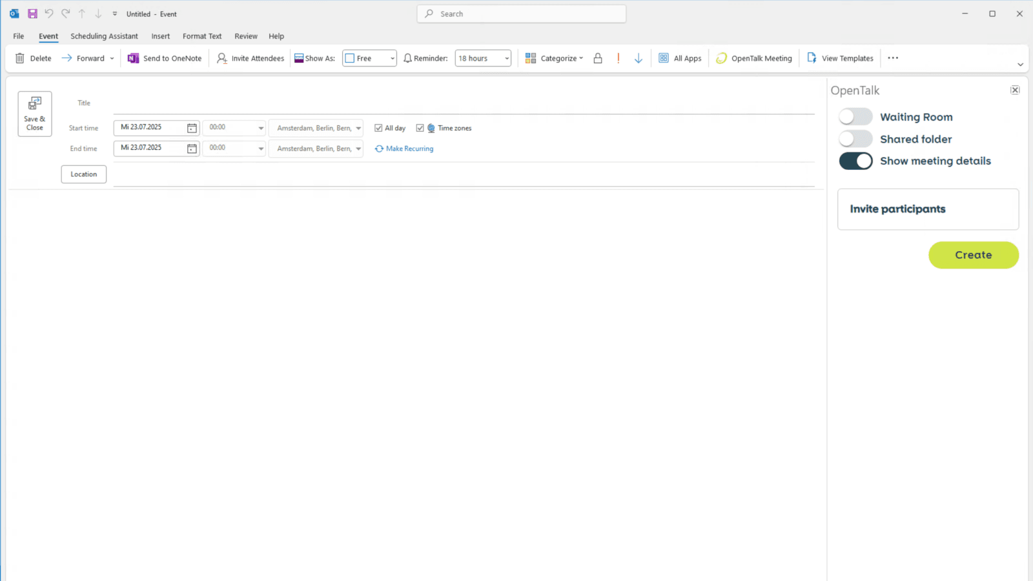Viewport: 1033px width, 581px height.
Task: Click the Send to OneNote icon
Action: tap(133, 58)
